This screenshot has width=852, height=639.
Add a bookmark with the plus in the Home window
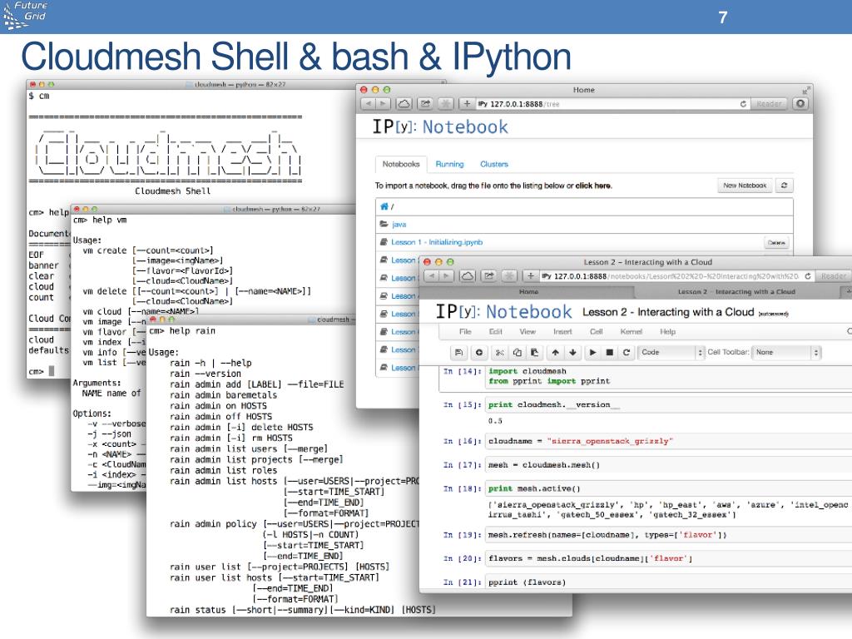[x=467, y=104]
